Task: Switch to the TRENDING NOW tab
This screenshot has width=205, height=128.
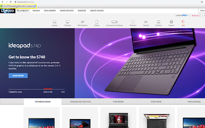Action: coord(43,102)
